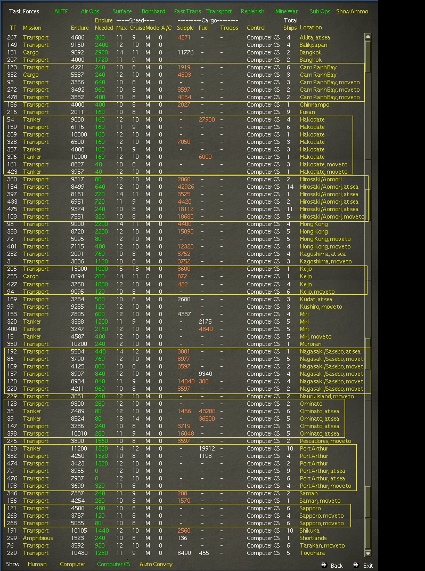Open TF 186 at Chinnampo
The height and width of the screenshot is (571, 425).
(x=184, y=104)
